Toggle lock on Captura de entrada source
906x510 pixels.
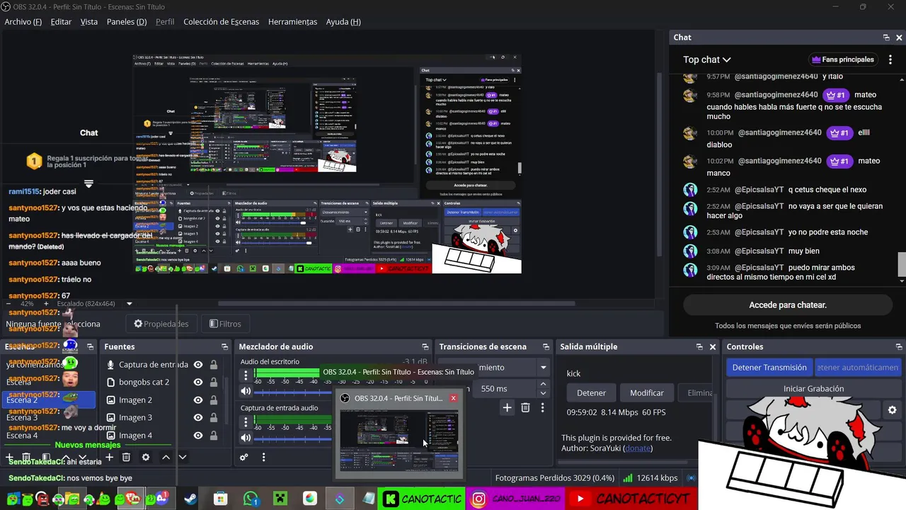[x=213, y=365]
